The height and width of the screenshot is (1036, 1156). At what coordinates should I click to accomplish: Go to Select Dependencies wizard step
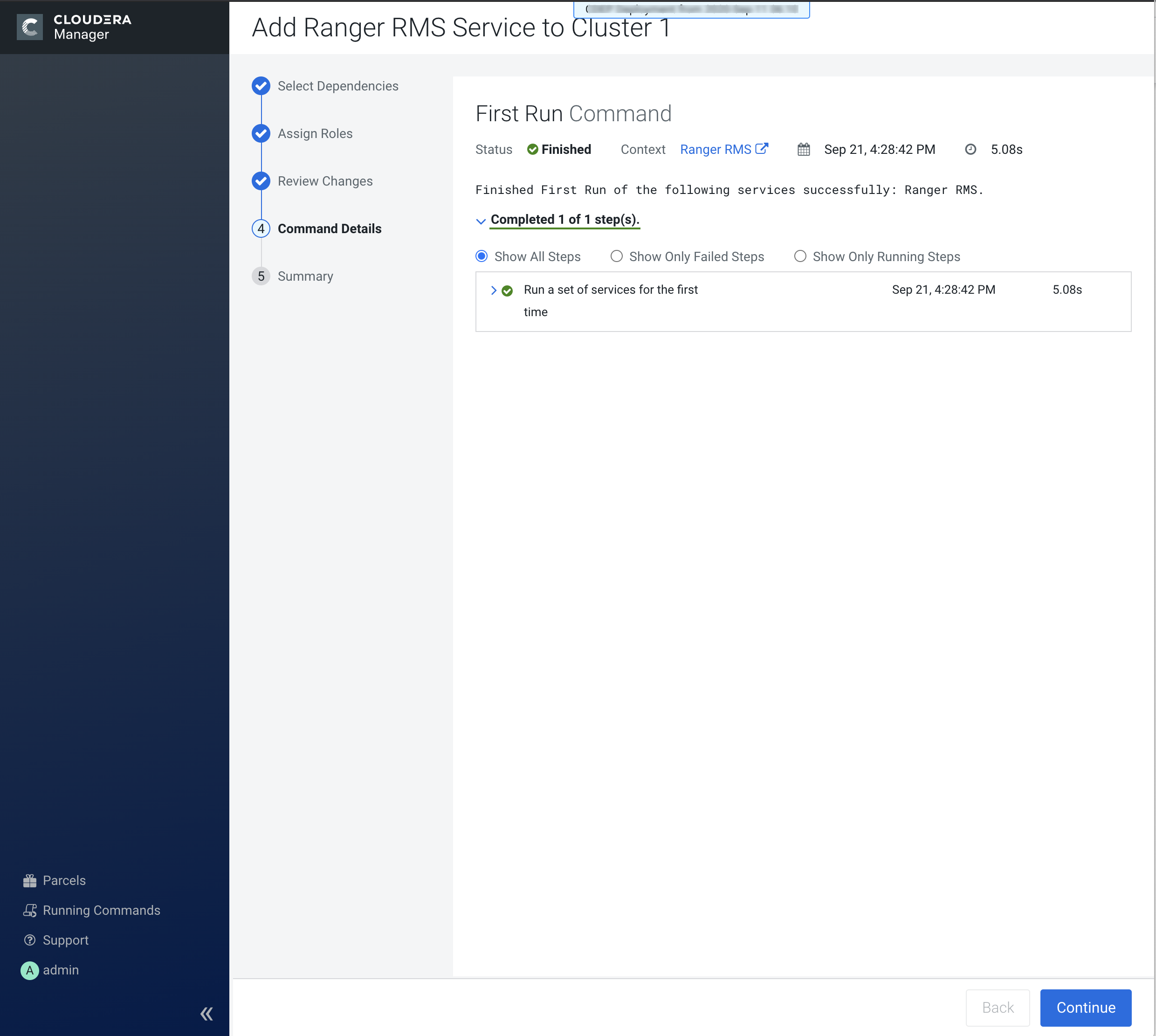[x=337, y=86]
